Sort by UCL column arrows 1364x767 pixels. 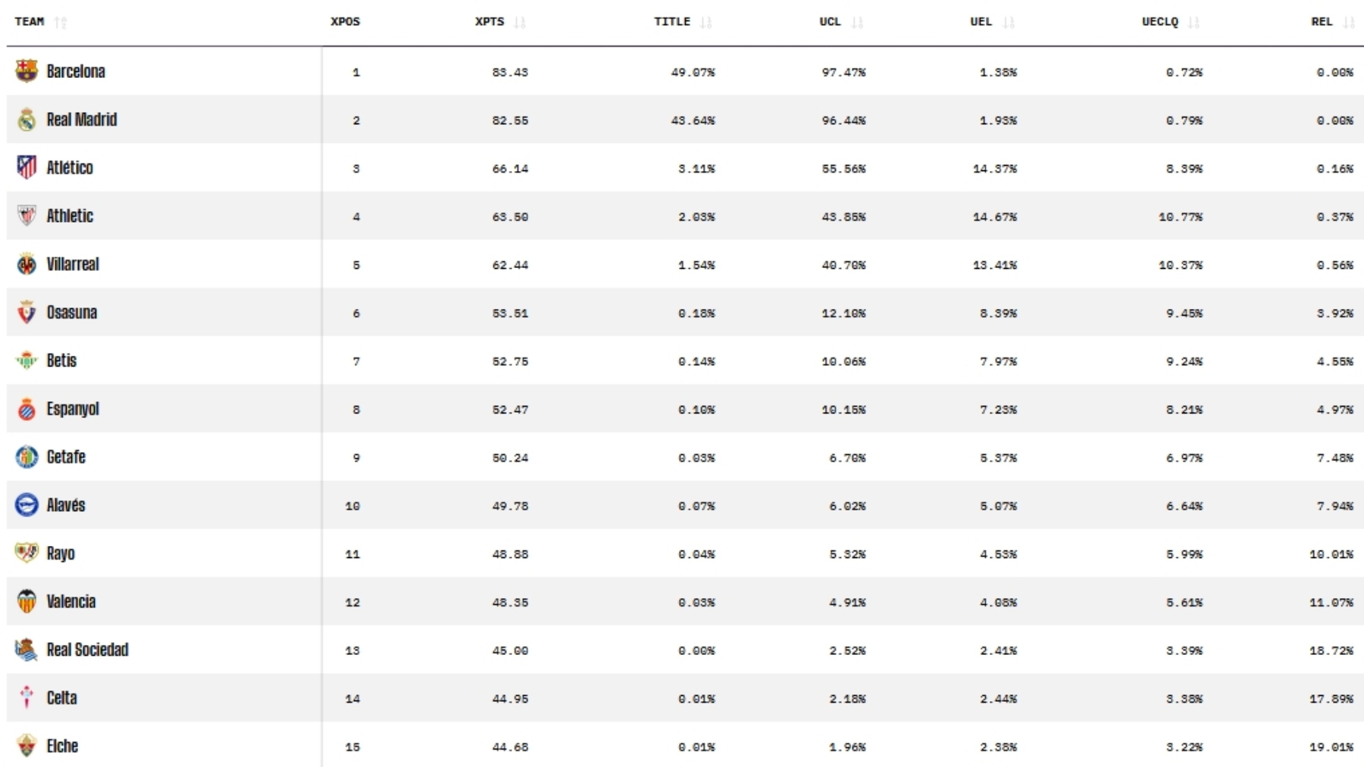click(x=857, y=22)
